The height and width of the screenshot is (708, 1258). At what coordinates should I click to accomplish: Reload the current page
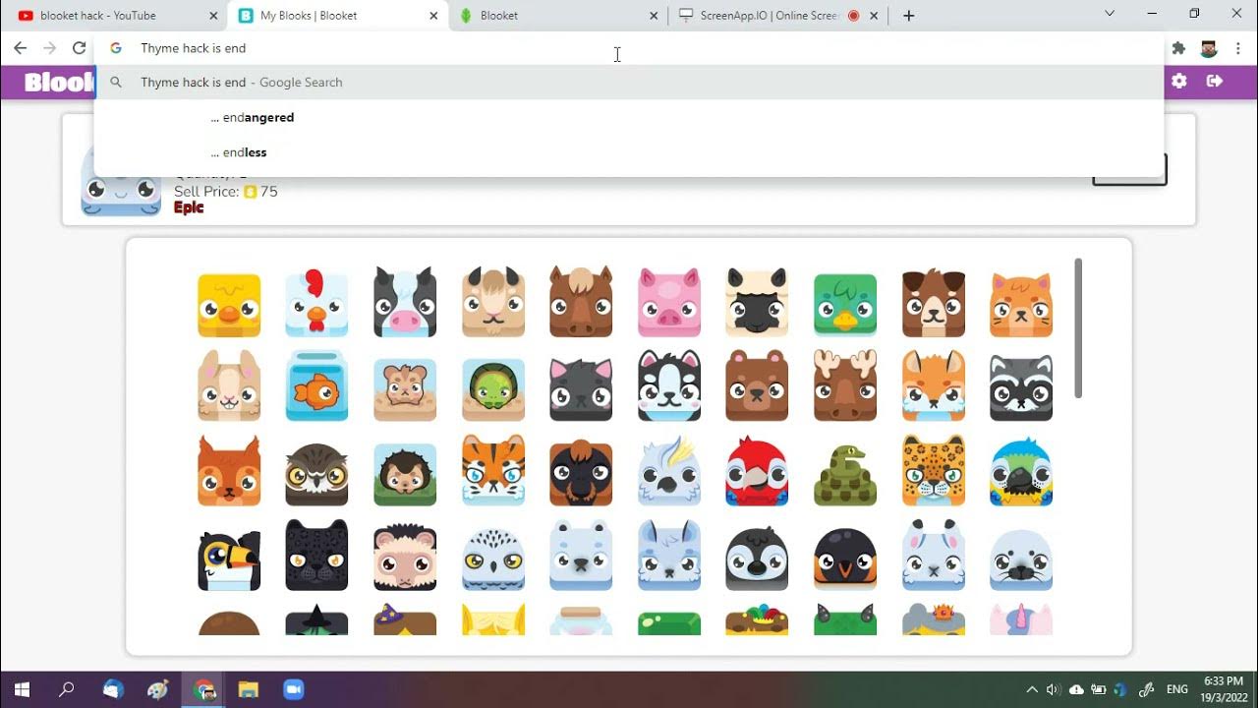(x=80, y=48)
